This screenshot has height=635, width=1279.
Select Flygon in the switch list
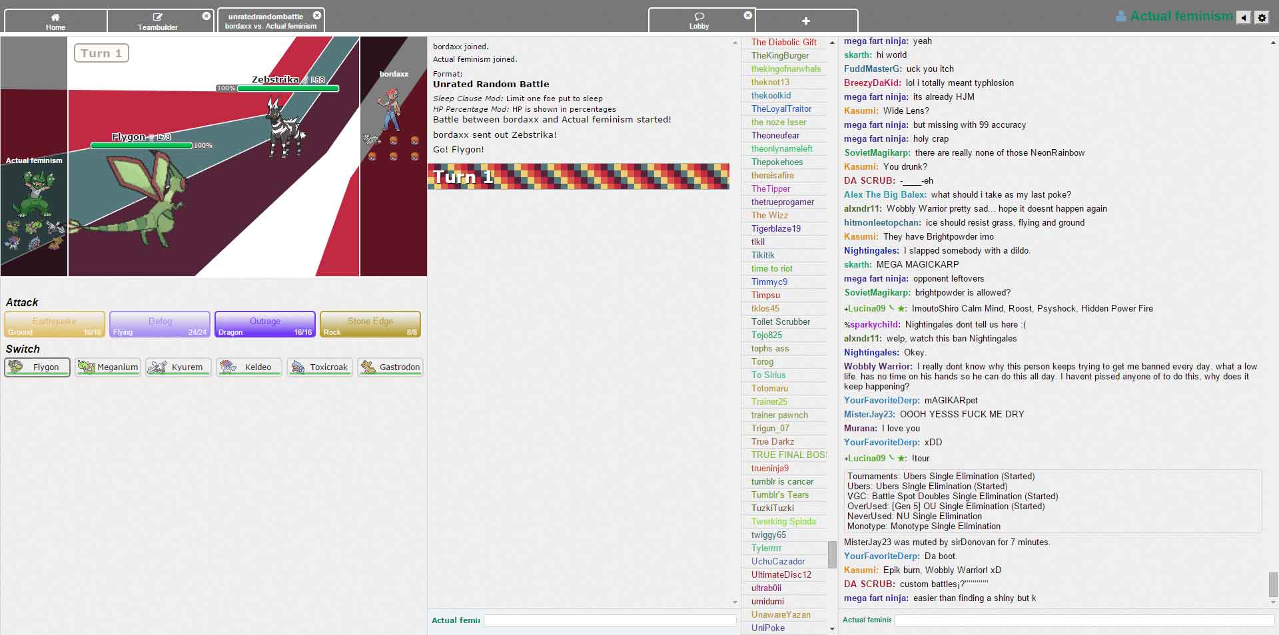pos(37,367)
